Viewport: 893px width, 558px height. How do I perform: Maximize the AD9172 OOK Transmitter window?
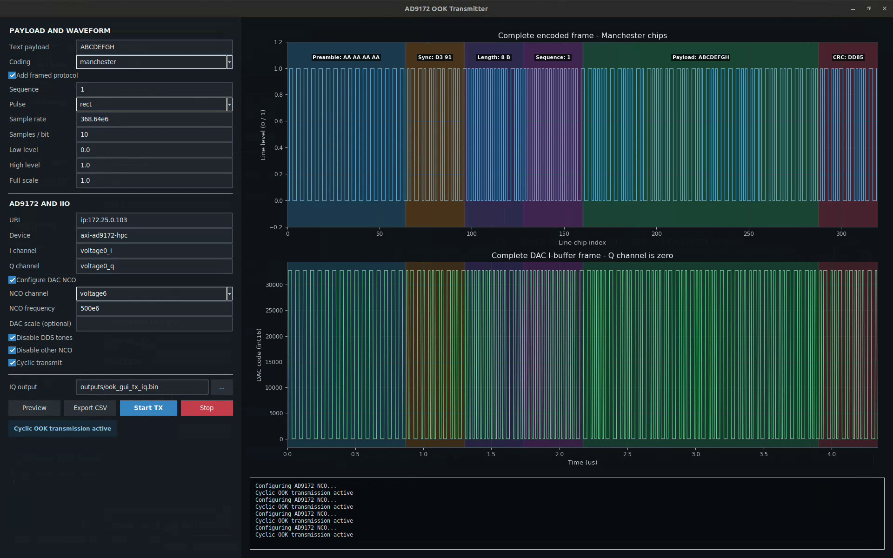coord(868,9)
